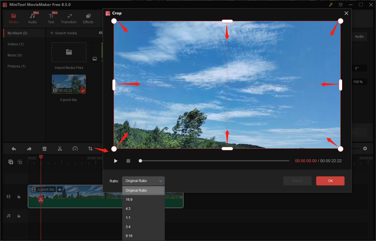The height and width of the screenshot is (241, 376).
Task: Select 16:9 from the ratio list
Action: point(129,199)
